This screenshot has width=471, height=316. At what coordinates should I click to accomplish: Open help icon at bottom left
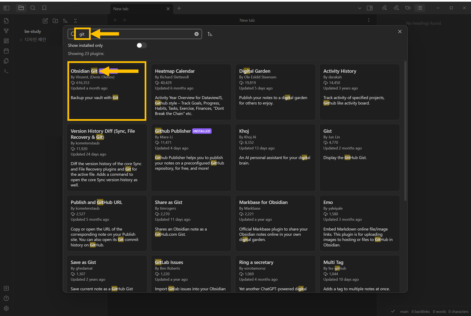click(6, 298)
